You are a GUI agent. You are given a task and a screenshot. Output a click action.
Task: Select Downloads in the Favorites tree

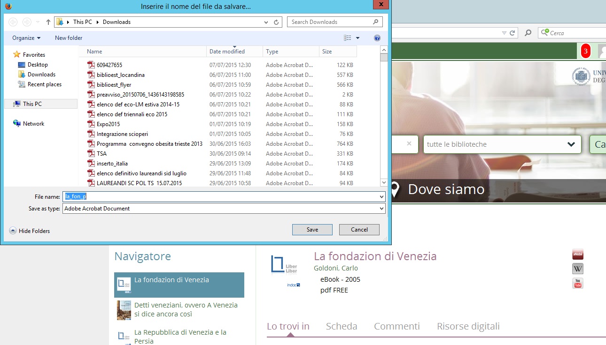coord(41,75)
